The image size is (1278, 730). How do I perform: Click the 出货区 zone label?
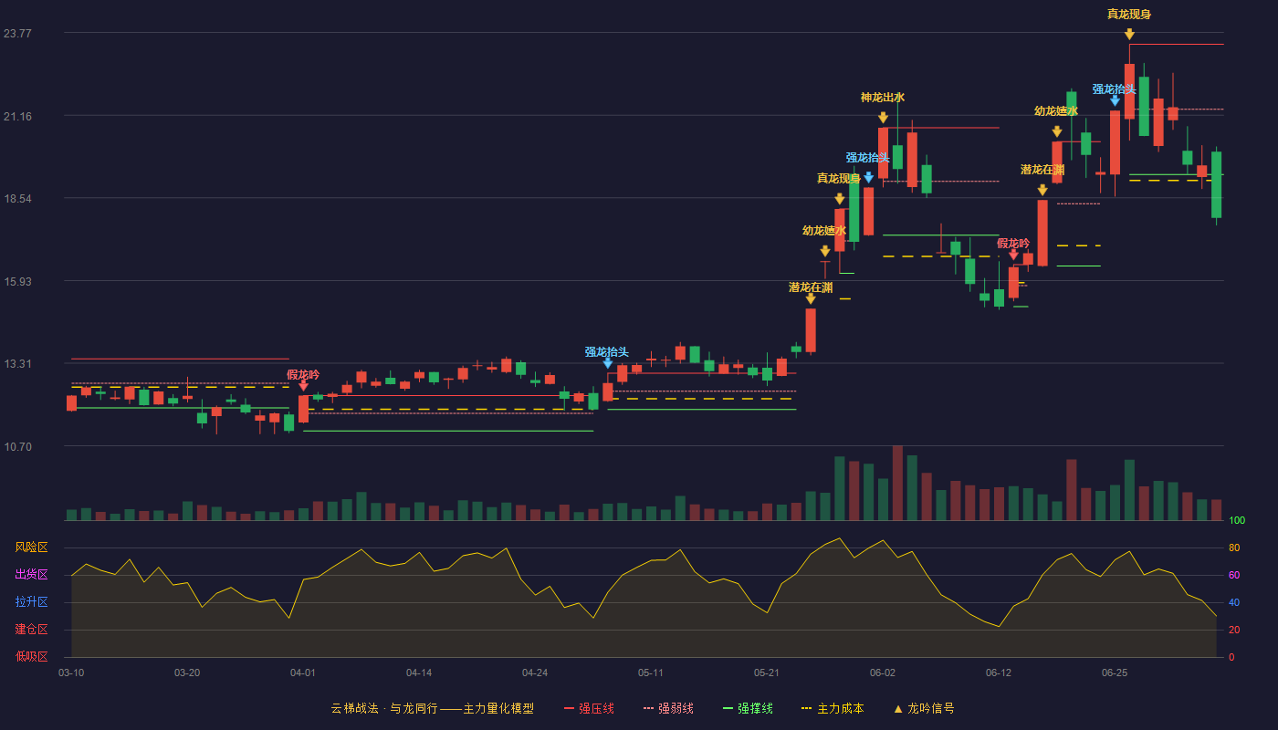click(31, 575)
